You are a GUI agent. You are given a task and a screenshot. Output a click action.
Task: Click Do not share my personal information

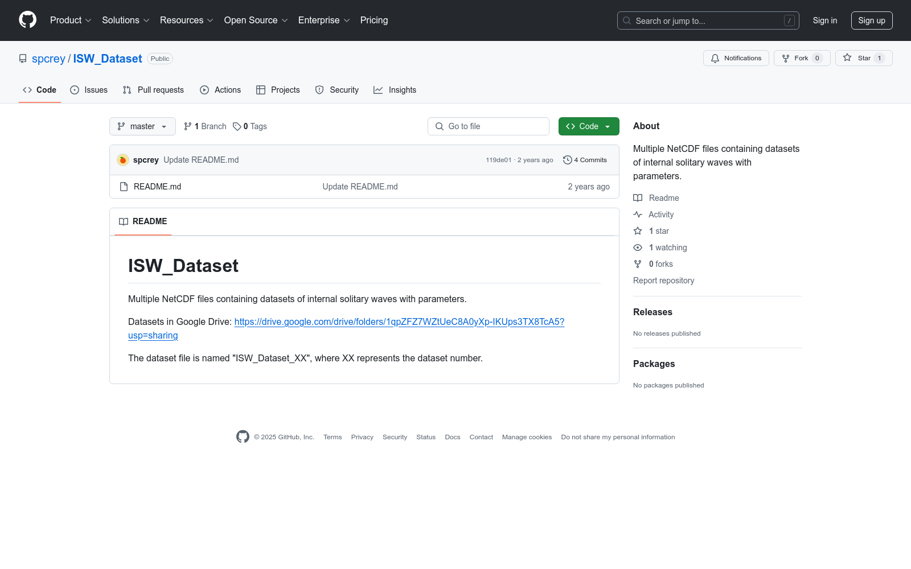point(618,437)
